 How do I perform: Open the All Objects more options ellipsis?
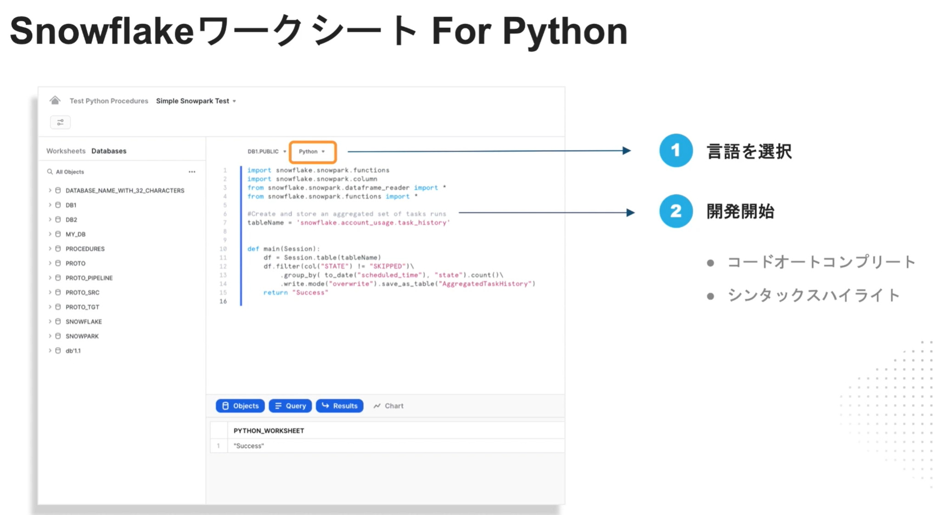pos(192,171)
